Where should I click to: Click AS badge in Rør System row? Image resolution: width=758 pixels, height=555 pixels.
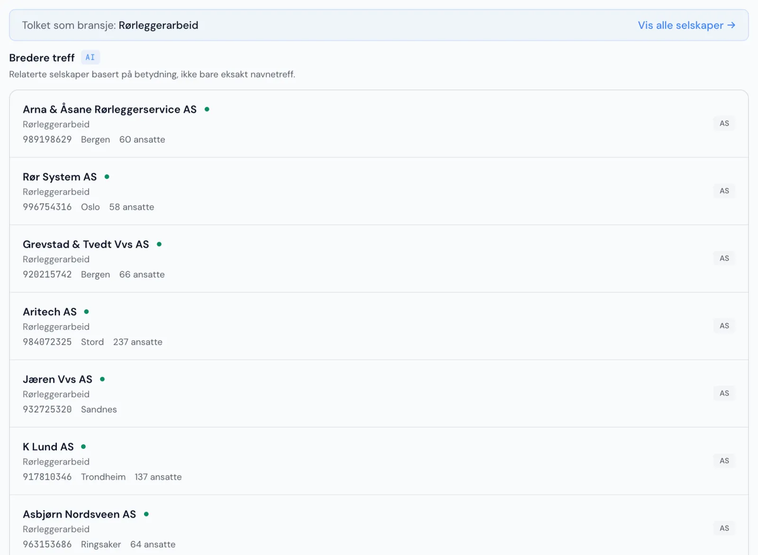point(724,191)
